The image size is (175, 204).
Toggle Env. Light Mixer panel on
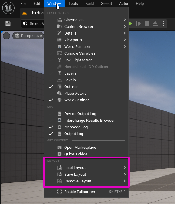point(86,60)
